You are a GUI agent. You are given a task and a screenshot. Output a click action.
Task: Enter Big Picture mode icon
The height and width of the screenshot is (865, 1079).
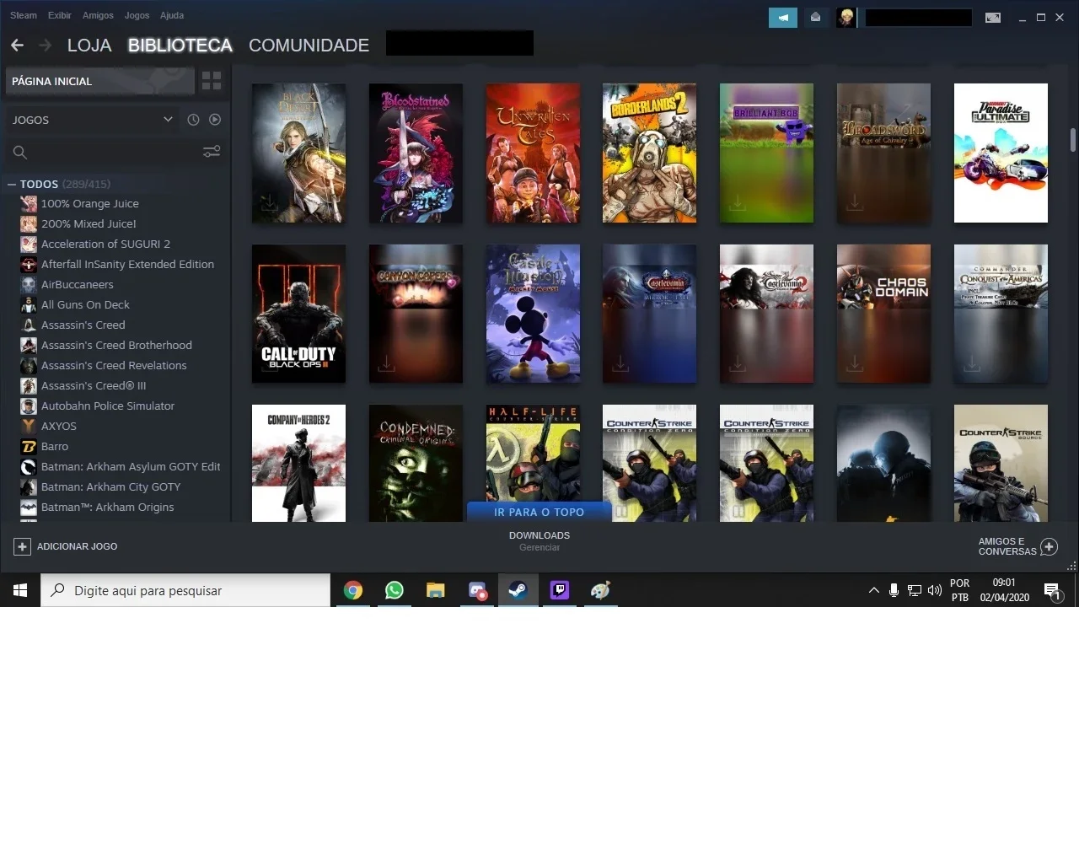click(993, 18)
